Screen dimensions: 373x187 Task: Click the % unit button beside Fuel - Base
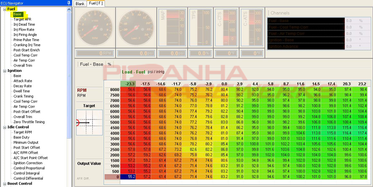coord(110,64)
